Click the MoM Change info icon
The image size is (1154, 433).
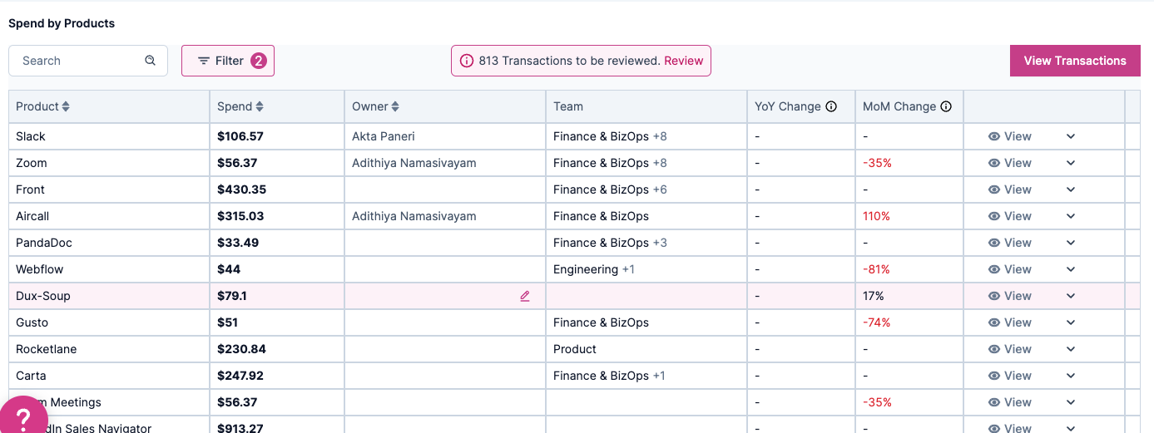click(946, 106)
